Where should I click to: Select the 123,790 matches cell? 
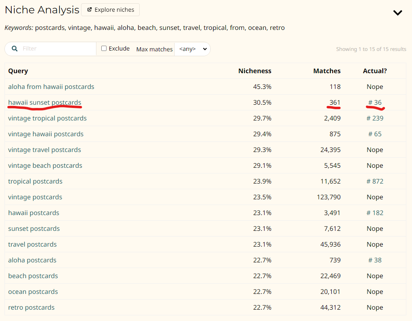click(329, 197)
